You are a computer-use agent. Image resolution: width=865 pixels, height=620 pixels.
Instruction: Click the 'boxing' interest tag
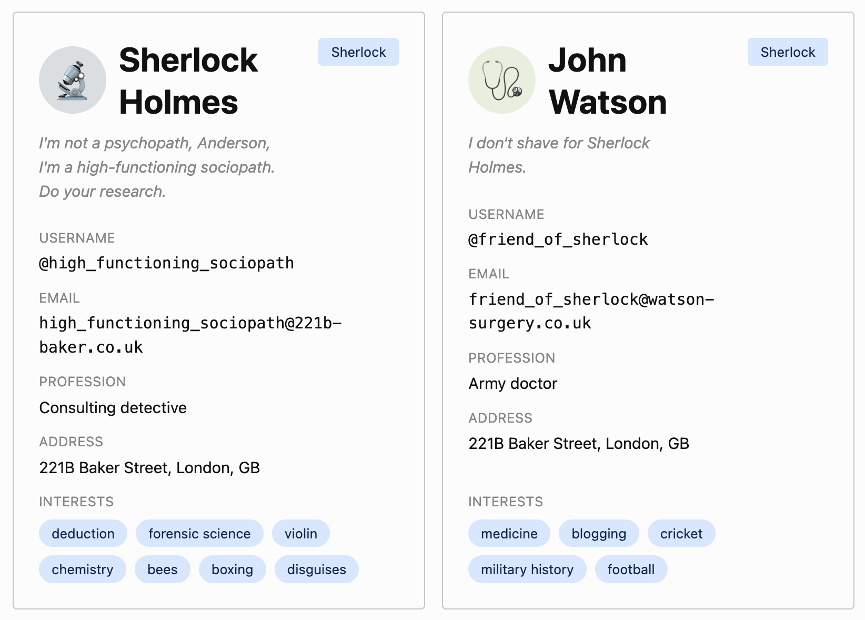pos(233,569)
